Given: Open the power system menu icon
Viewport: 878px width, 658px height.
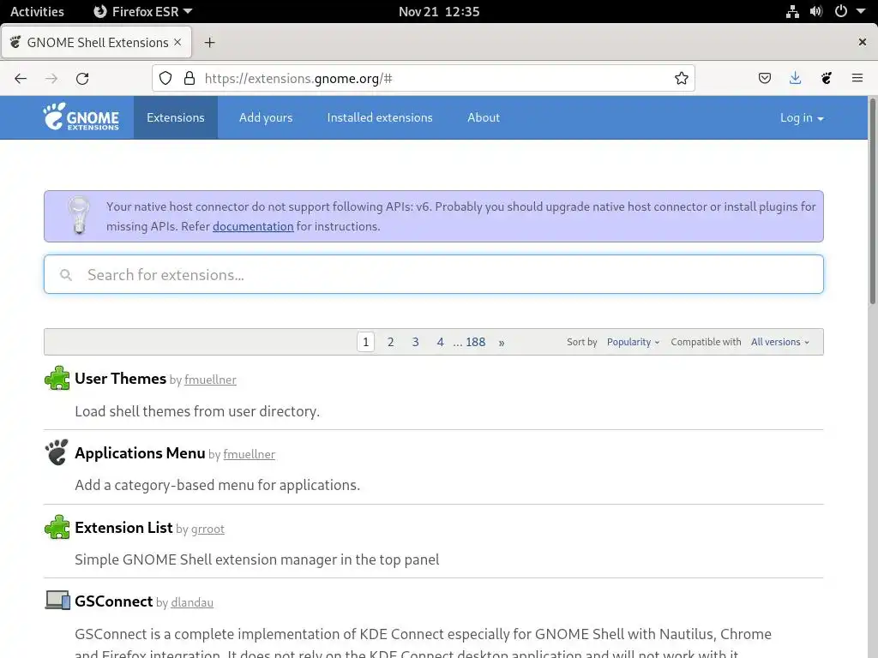Looking at the screenshot, I should click(841, 11).
